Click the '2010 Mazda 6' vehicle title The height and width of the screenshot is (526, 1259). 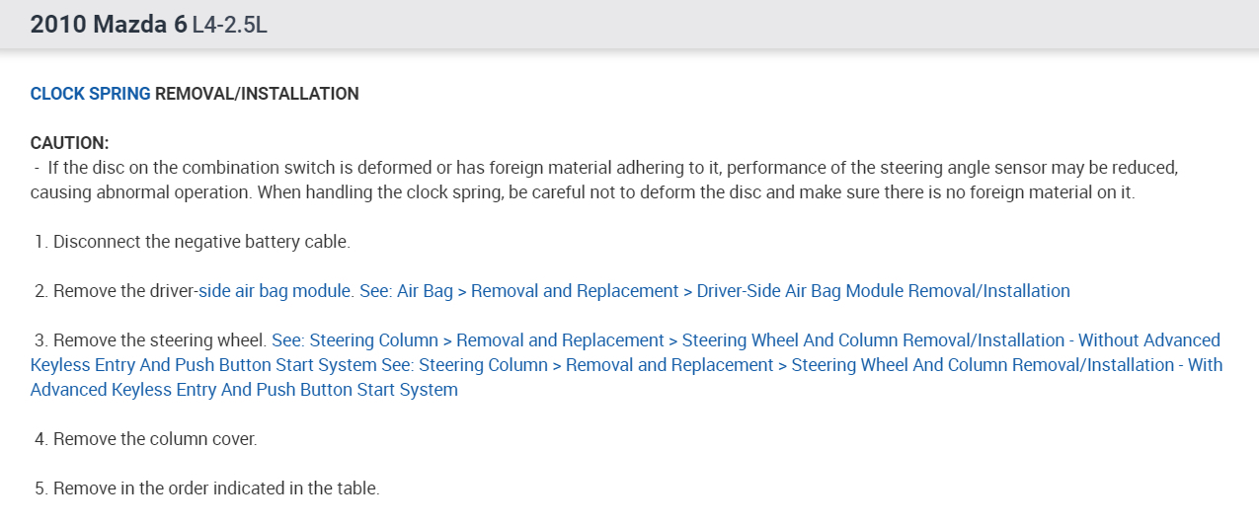(x=109, y=25)
